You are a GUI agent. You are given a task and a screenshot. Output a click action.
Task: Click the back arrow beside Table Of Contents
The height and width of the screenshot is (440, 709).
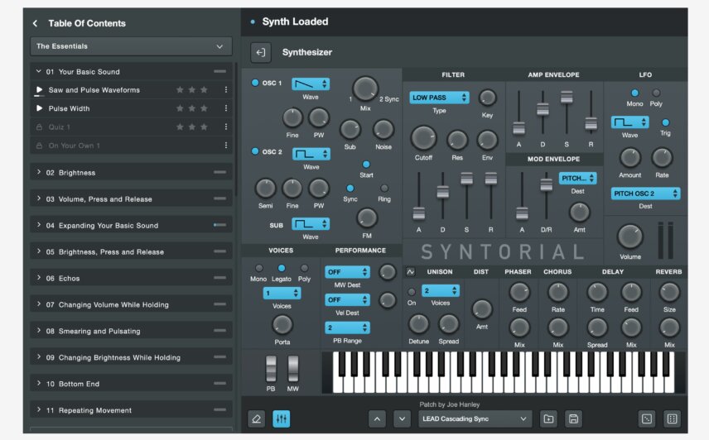point(36,23)
